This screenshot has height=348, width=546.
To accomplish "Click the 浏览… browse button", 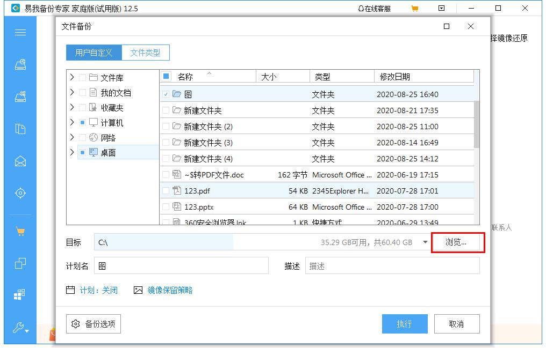I will [457, 242].
